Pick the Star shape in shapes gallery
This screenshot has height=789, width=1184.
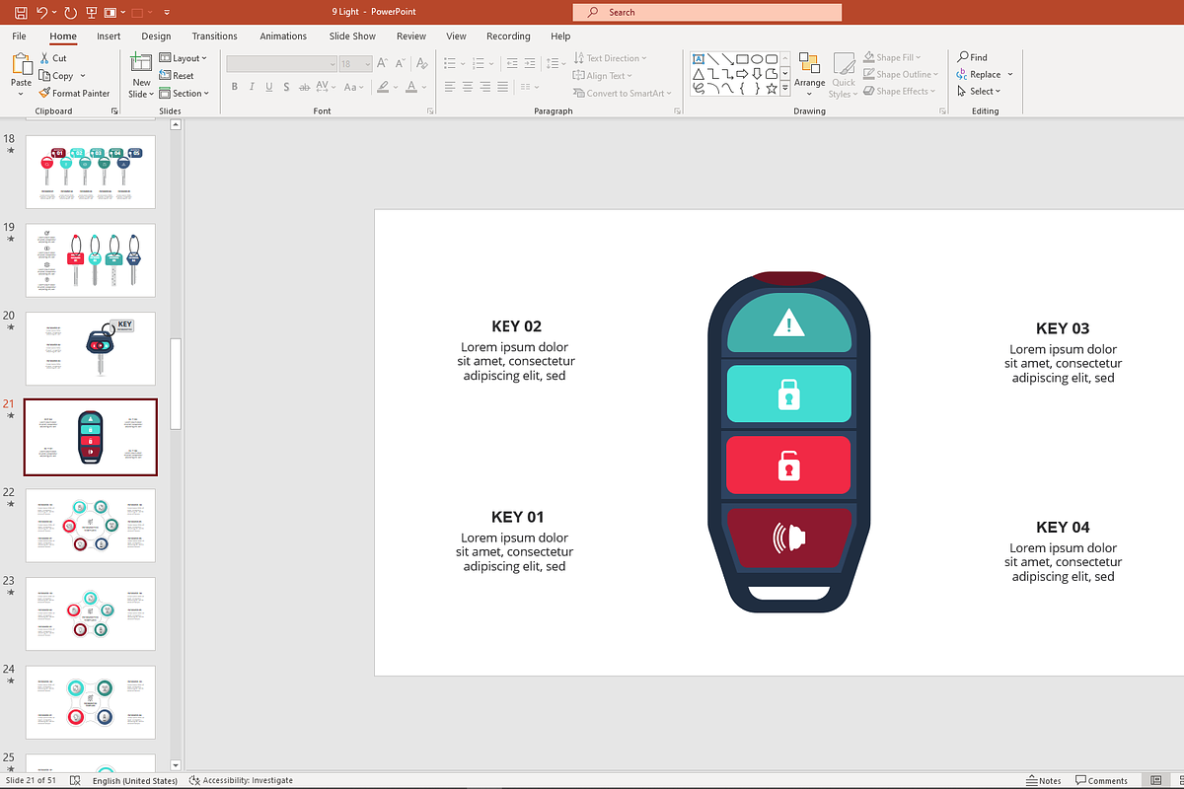771,88
